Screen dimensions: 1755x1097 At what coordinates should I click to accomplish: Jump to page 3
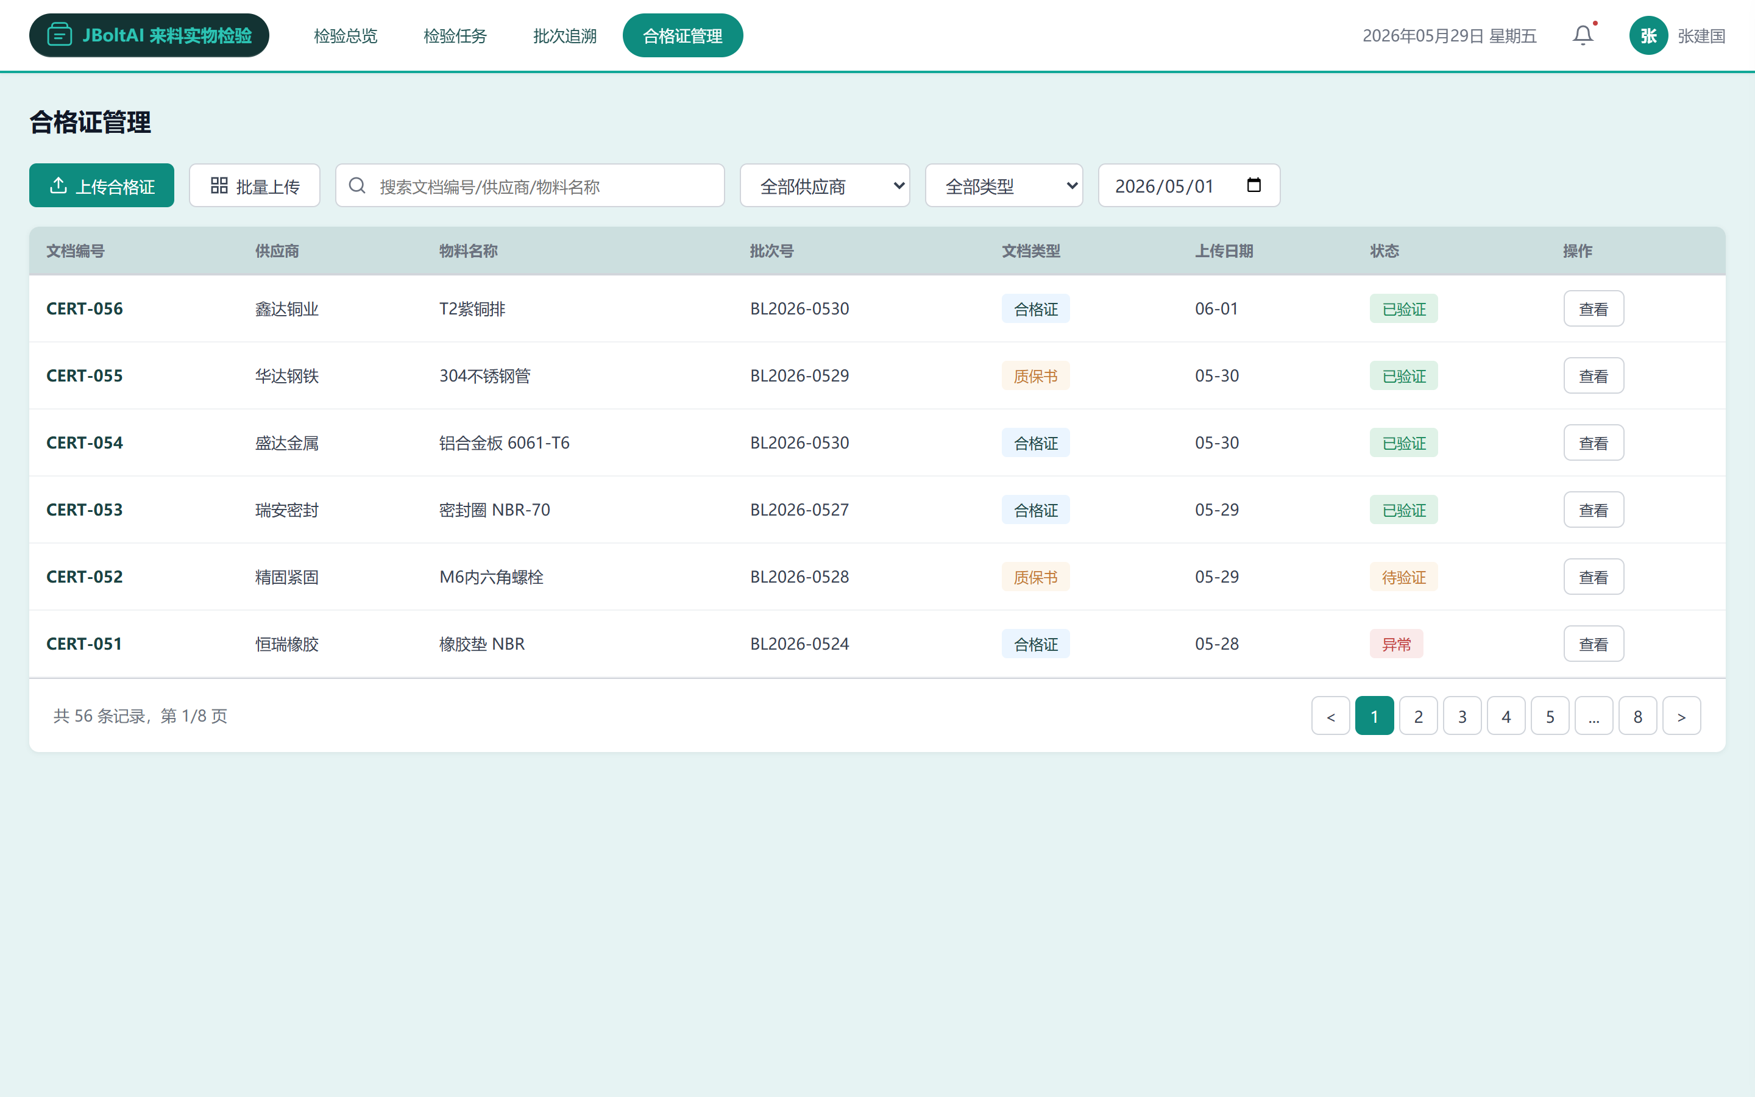(1462, 716)
